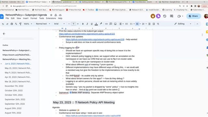Image resolution: width=208 pixels, height=117 pixels.
Task: Expand numbered list style options
Action: tap(146, 24)
